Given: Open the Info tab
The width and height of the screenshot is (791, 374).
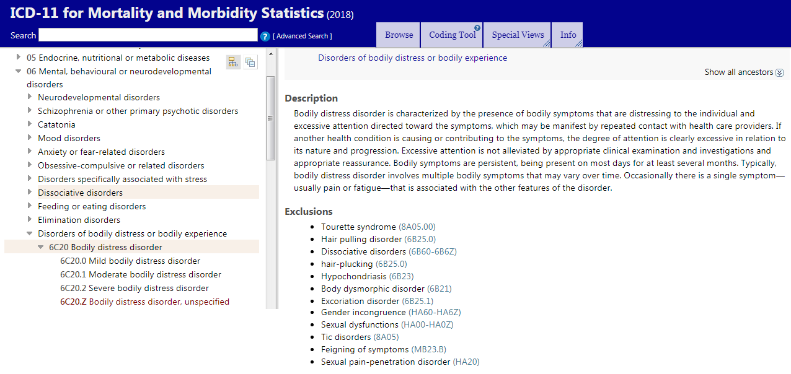Looking at the screenshot, I should [x=568, y=35].
